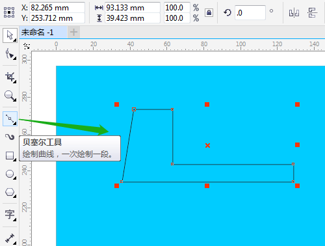
Task: Click the horizontal ruler bar
Action: pos(177,45)
